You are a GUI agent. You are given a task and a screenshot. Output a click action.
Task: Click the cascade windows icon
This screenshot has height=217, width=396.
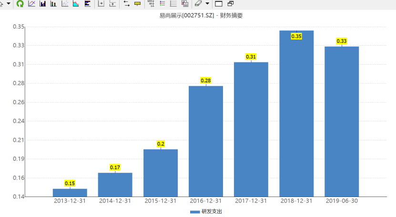click(x=230, y=3)
